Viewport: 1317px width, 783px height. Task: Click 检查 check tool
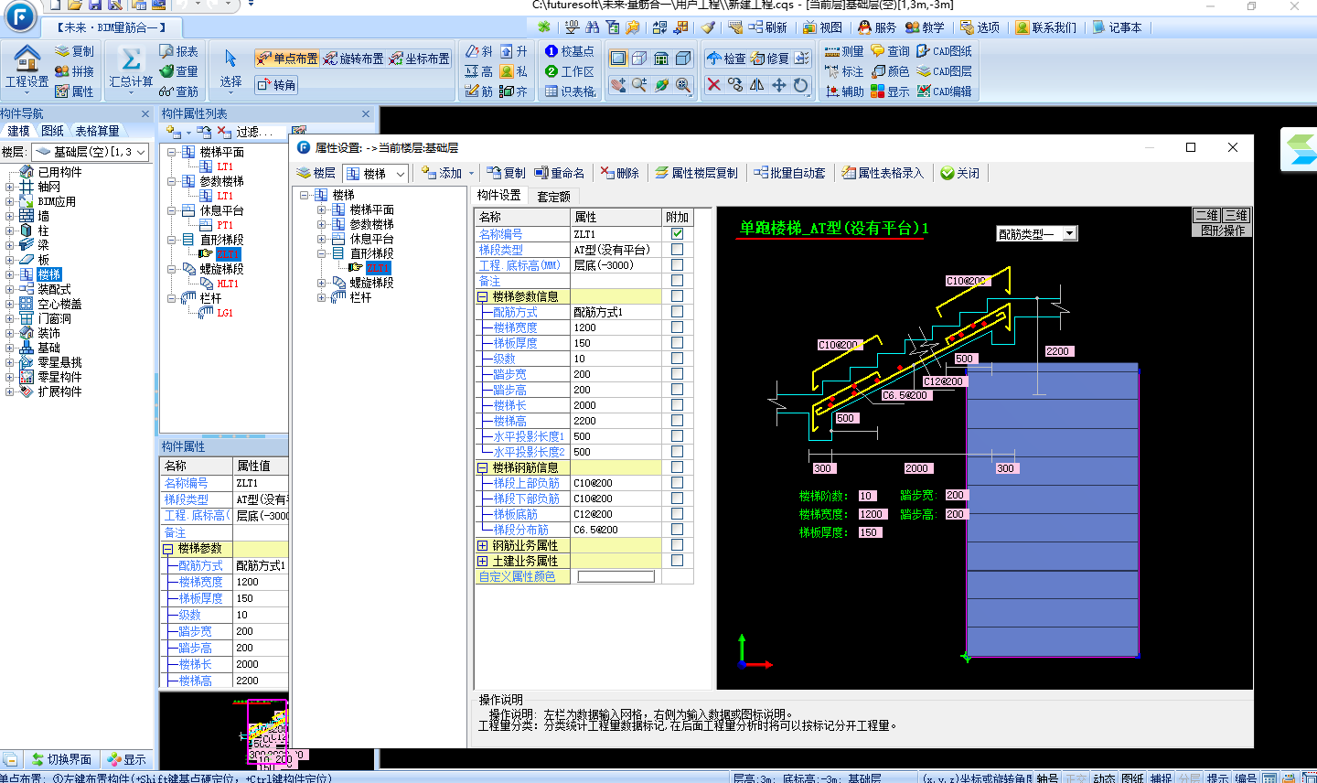[x=726, y=59]
